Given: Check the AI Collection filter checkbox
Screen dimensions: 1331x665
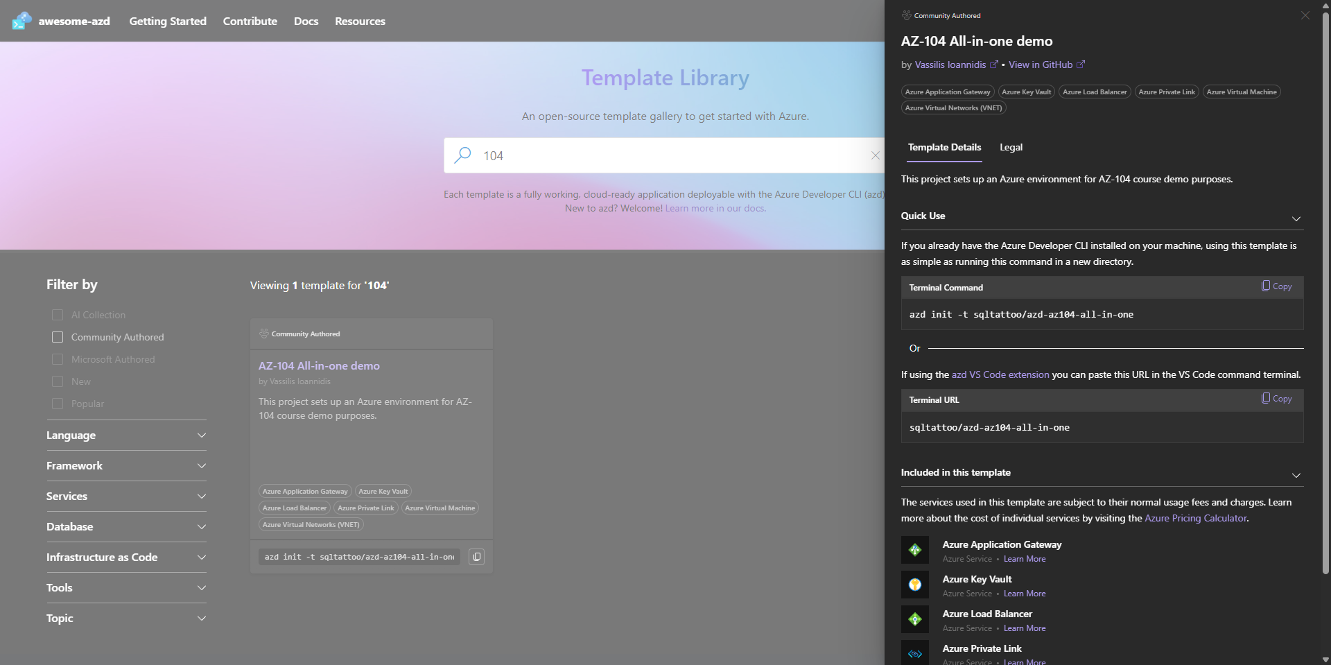Looking at the screenshot, I should click(58, 315).
